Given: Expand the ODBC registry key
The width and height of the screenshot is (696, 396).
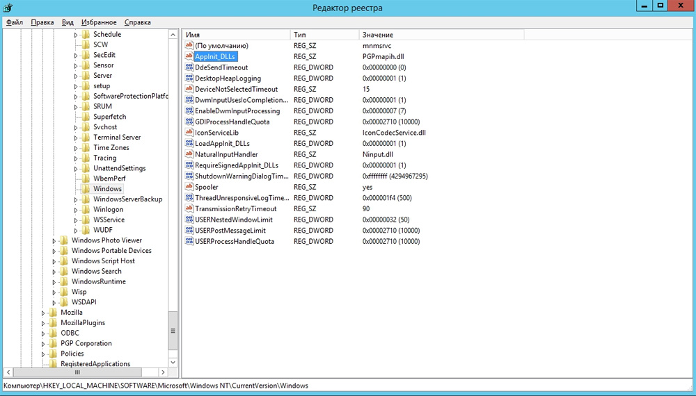Looking at the screenshot, I should [43, 333].
